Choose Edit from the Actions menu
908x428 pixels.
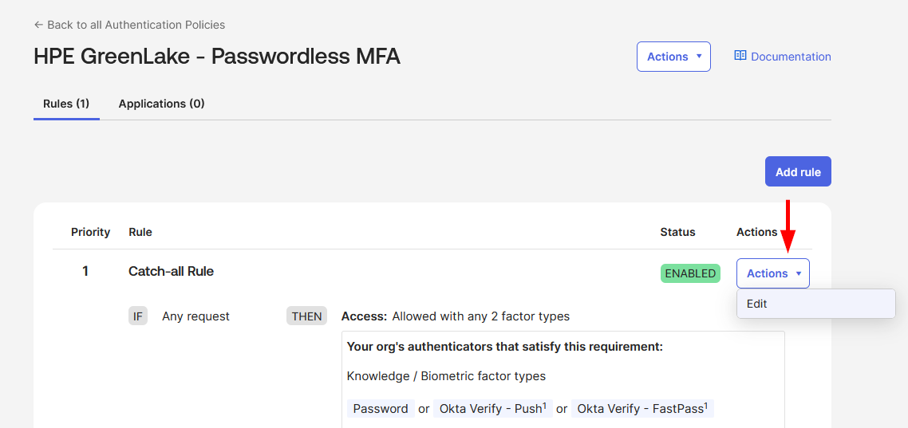click(757, 304)
